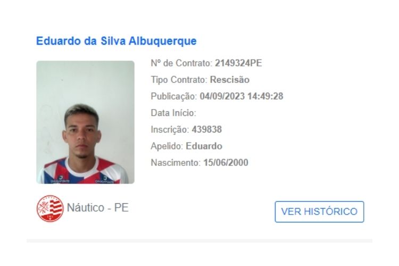Click the Apelido label
The width and height of the screenshot is (399, 266).
(x=167, y=146)
